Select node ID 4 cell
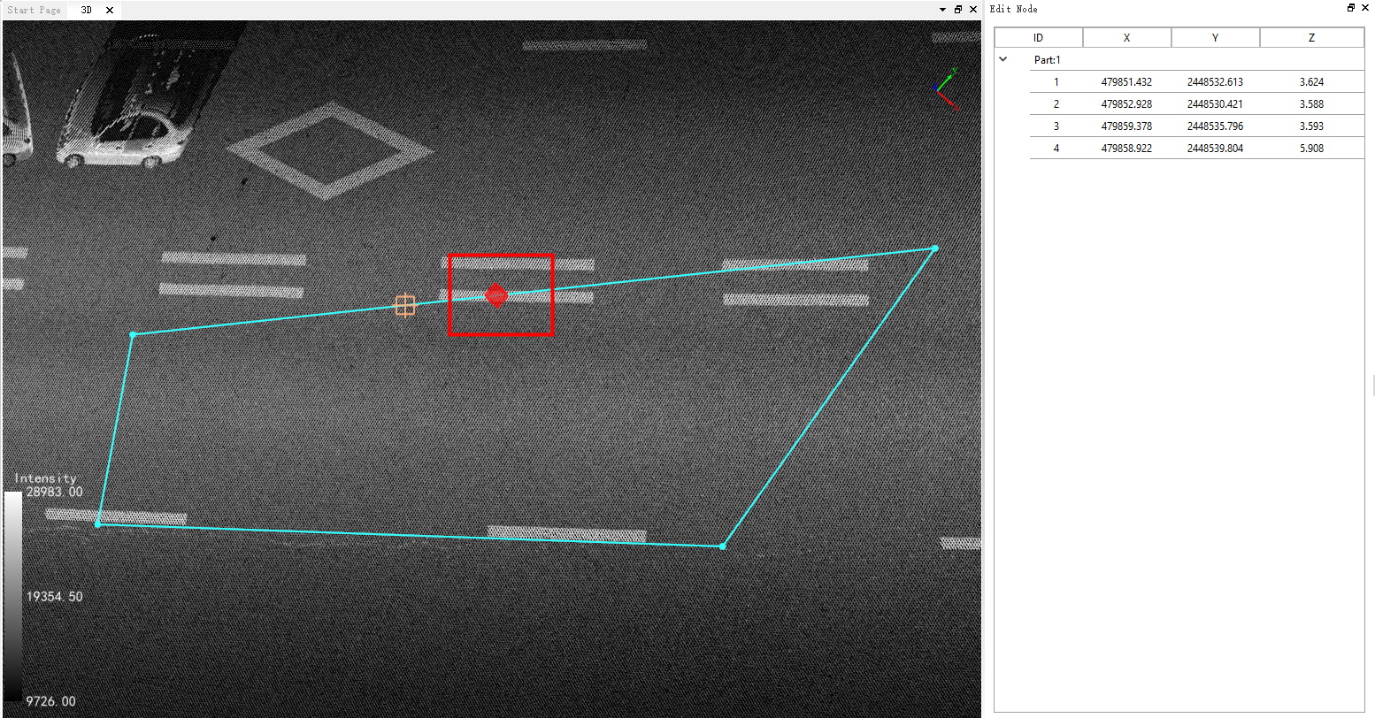Viewport: 1375px width, 718px height. 1056,149
